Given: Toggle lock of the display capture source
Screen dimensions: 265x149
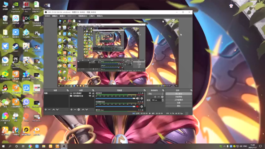Looking at the screenshot, I should click(93, 93).
